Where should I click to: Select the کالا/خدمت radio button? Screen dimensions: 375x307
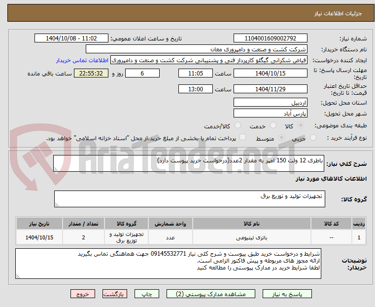click(x=238, y=125)
